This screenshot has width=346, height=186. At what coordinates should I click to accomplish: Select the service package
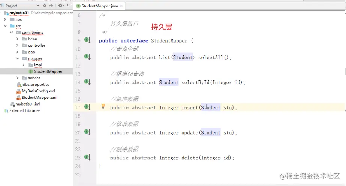click(x=34, y=78)
